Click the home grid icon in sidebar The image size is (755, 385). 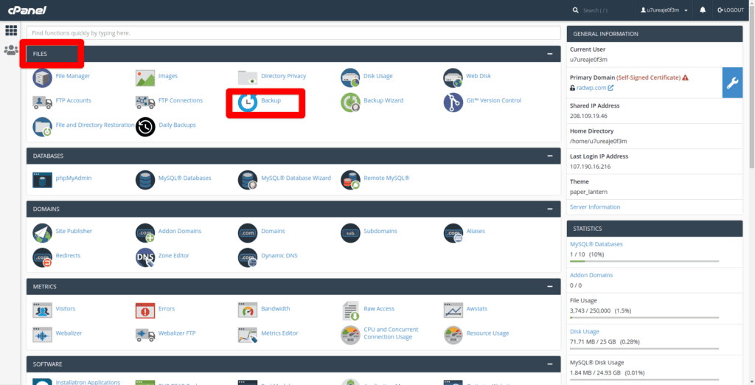(11, 30)
